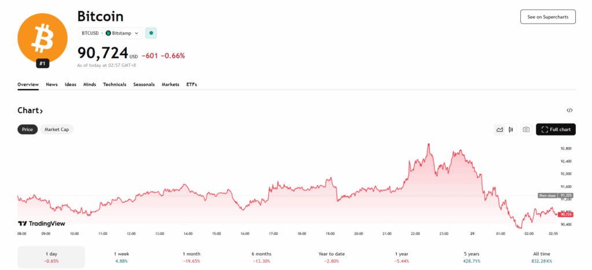Screen dimensions: 592x270
Task: Switch to candlestick chart style
Action: tap(511, 130)
